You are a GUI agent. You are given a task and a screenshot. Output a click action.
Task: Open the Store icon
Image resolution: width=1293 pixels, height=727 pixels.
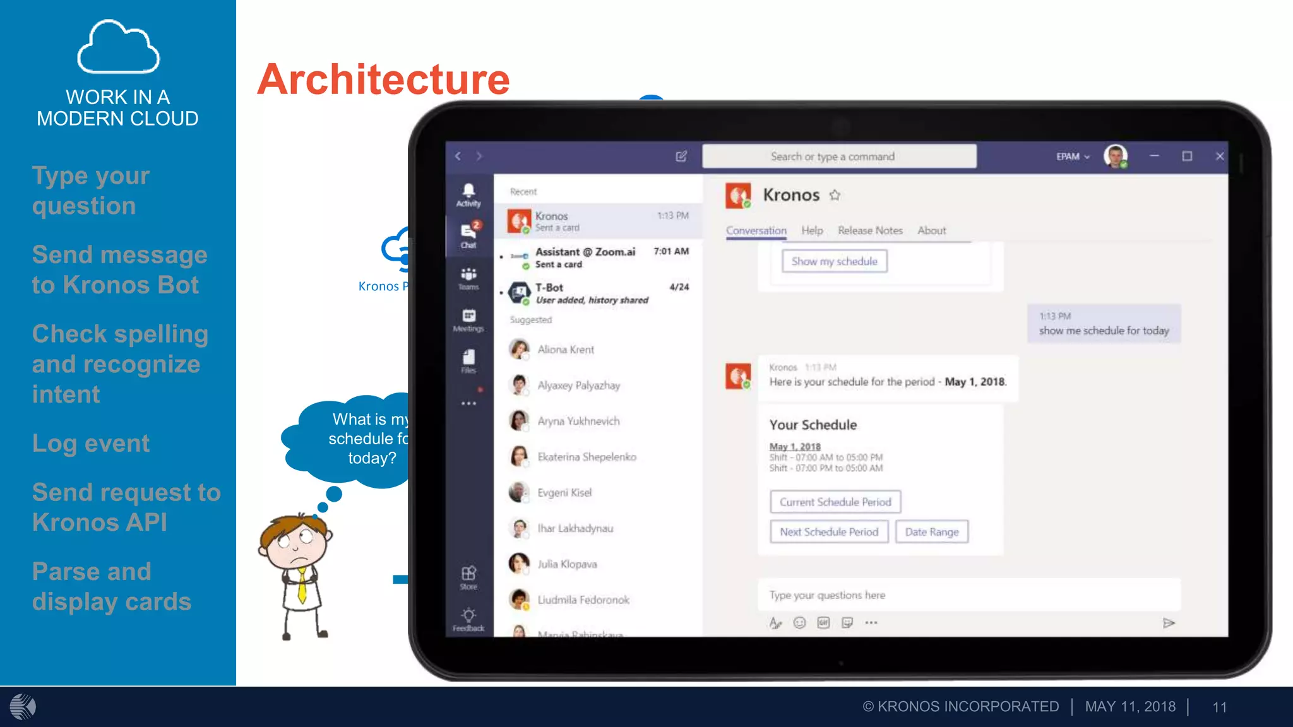tap(468, 577)
